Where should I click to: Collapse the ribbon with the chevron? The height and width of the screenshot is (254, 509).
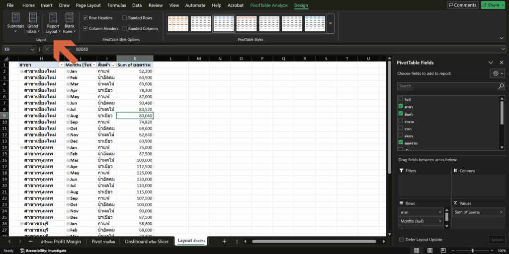(502, 38)
